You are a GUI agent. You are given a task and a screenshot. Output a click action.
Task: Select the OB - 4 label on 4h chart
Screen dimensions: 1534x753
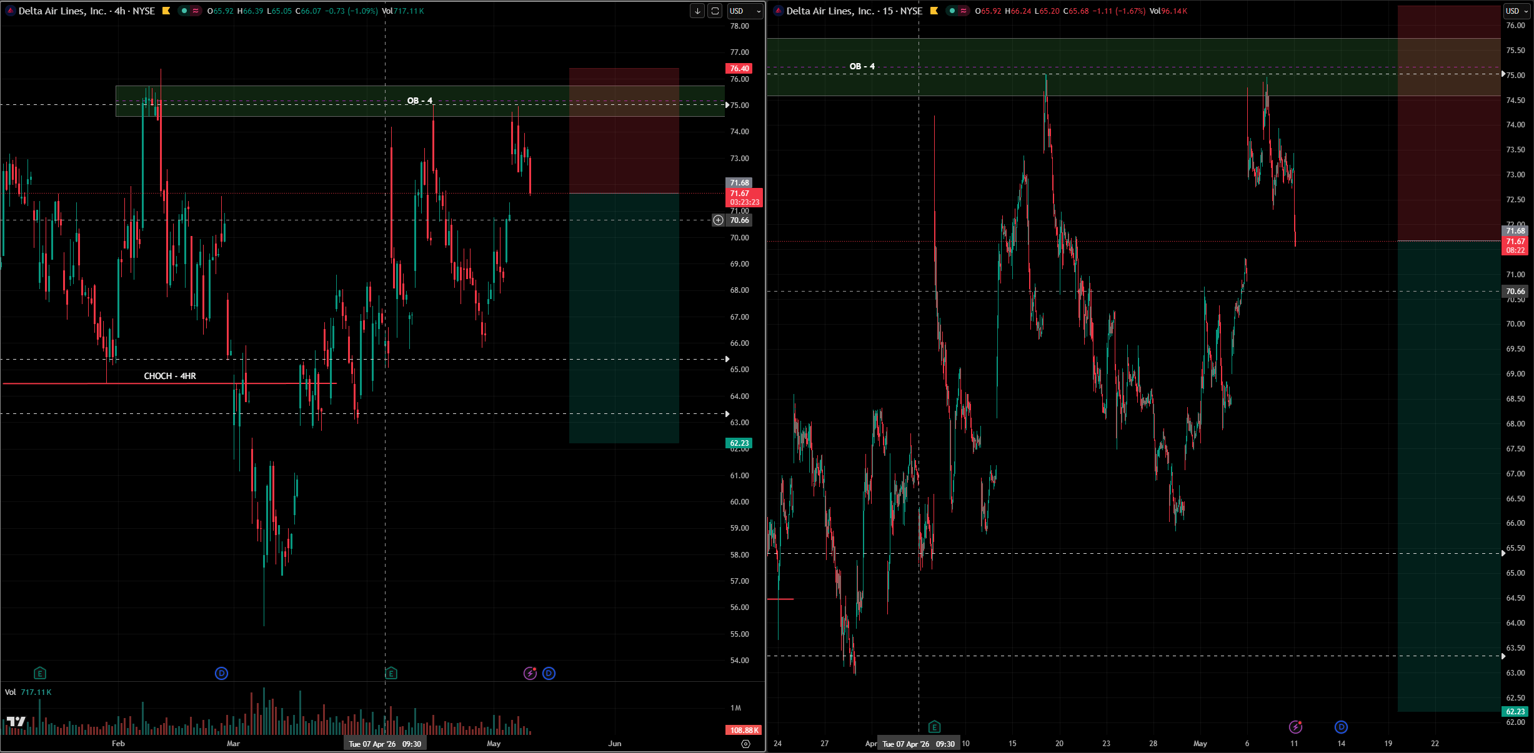[x=420, y=101]
